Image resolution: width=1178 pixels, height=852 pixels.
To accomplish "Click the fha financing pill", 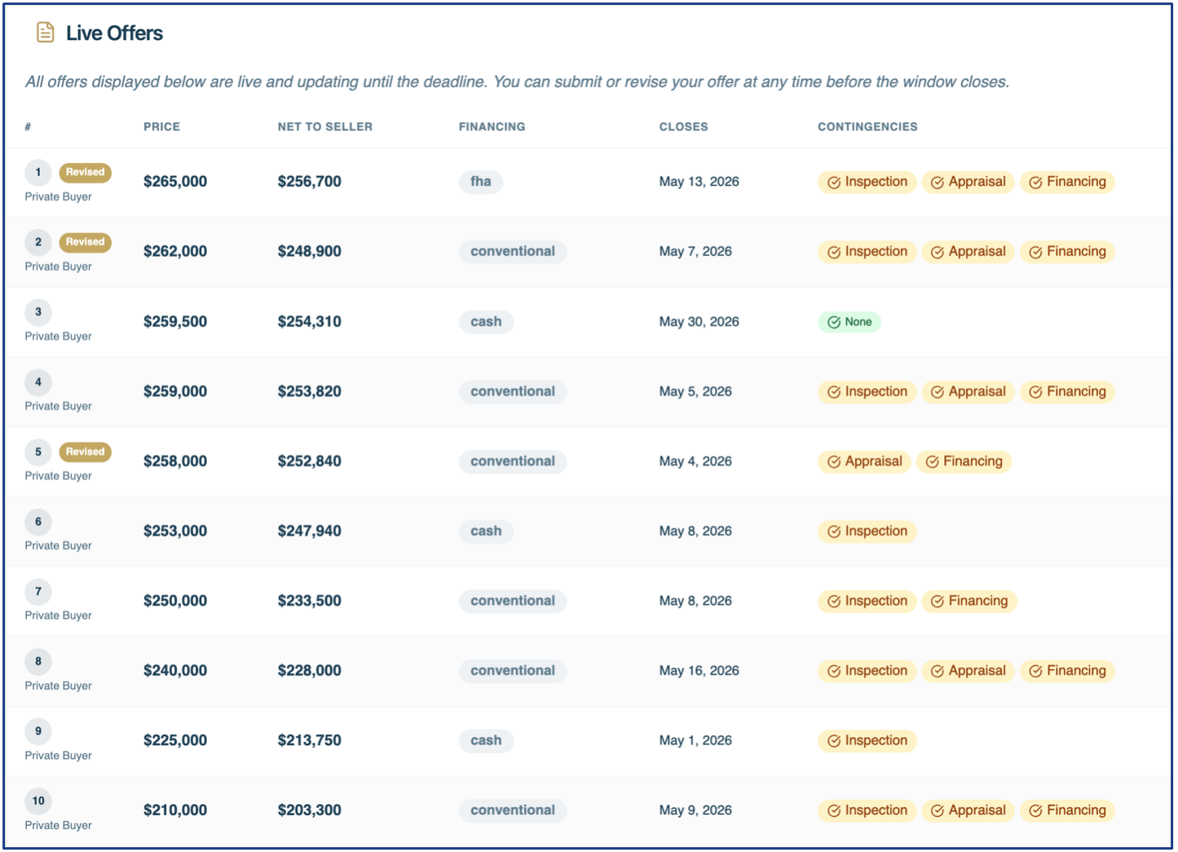I will pyautogui.click(x=481, y=182).
